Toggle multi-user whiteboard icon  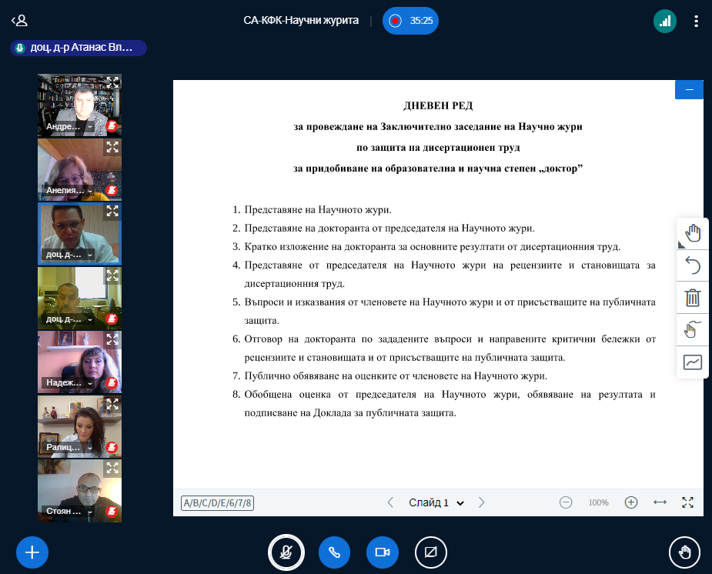click(x=692, y=362)
